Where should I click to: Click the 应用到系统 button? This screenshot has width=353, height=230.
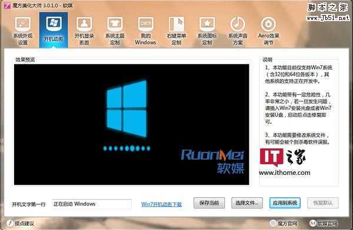(285, 203)
